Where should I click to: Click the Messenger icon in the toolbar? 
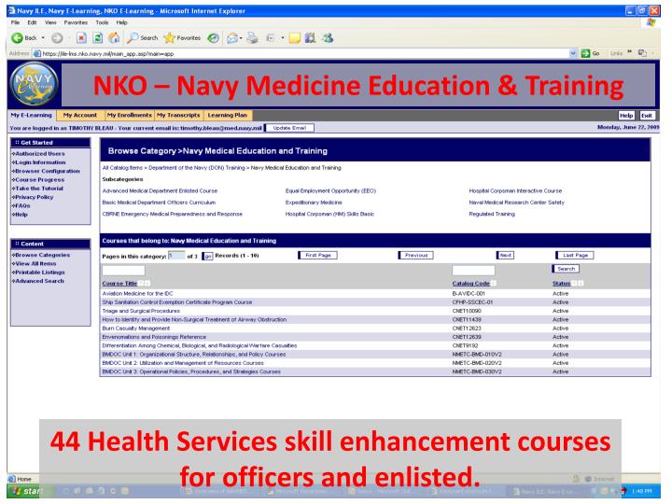[x=328, y=38]
